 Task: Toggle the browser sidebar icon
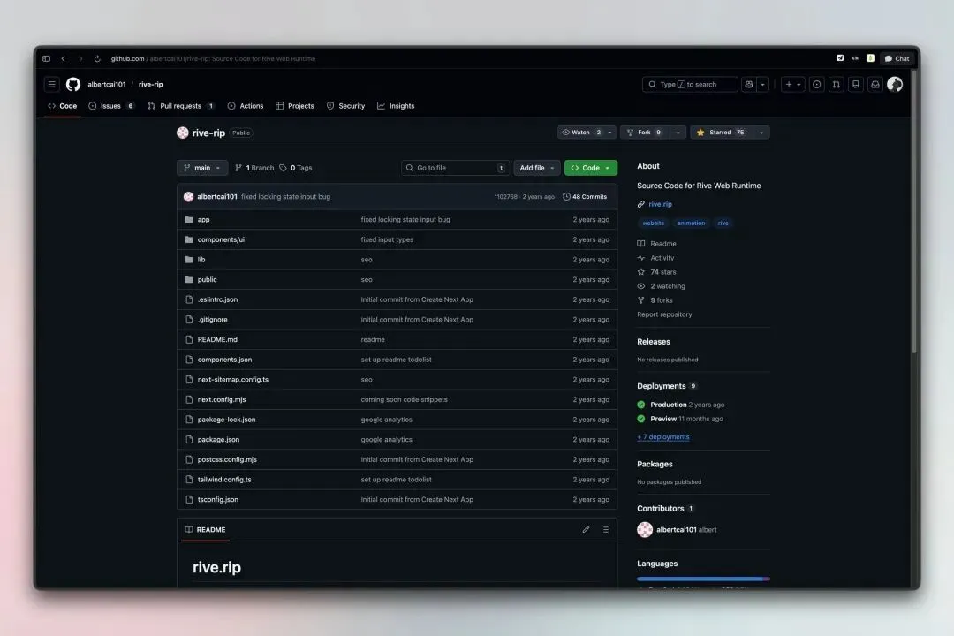(46, 58)
